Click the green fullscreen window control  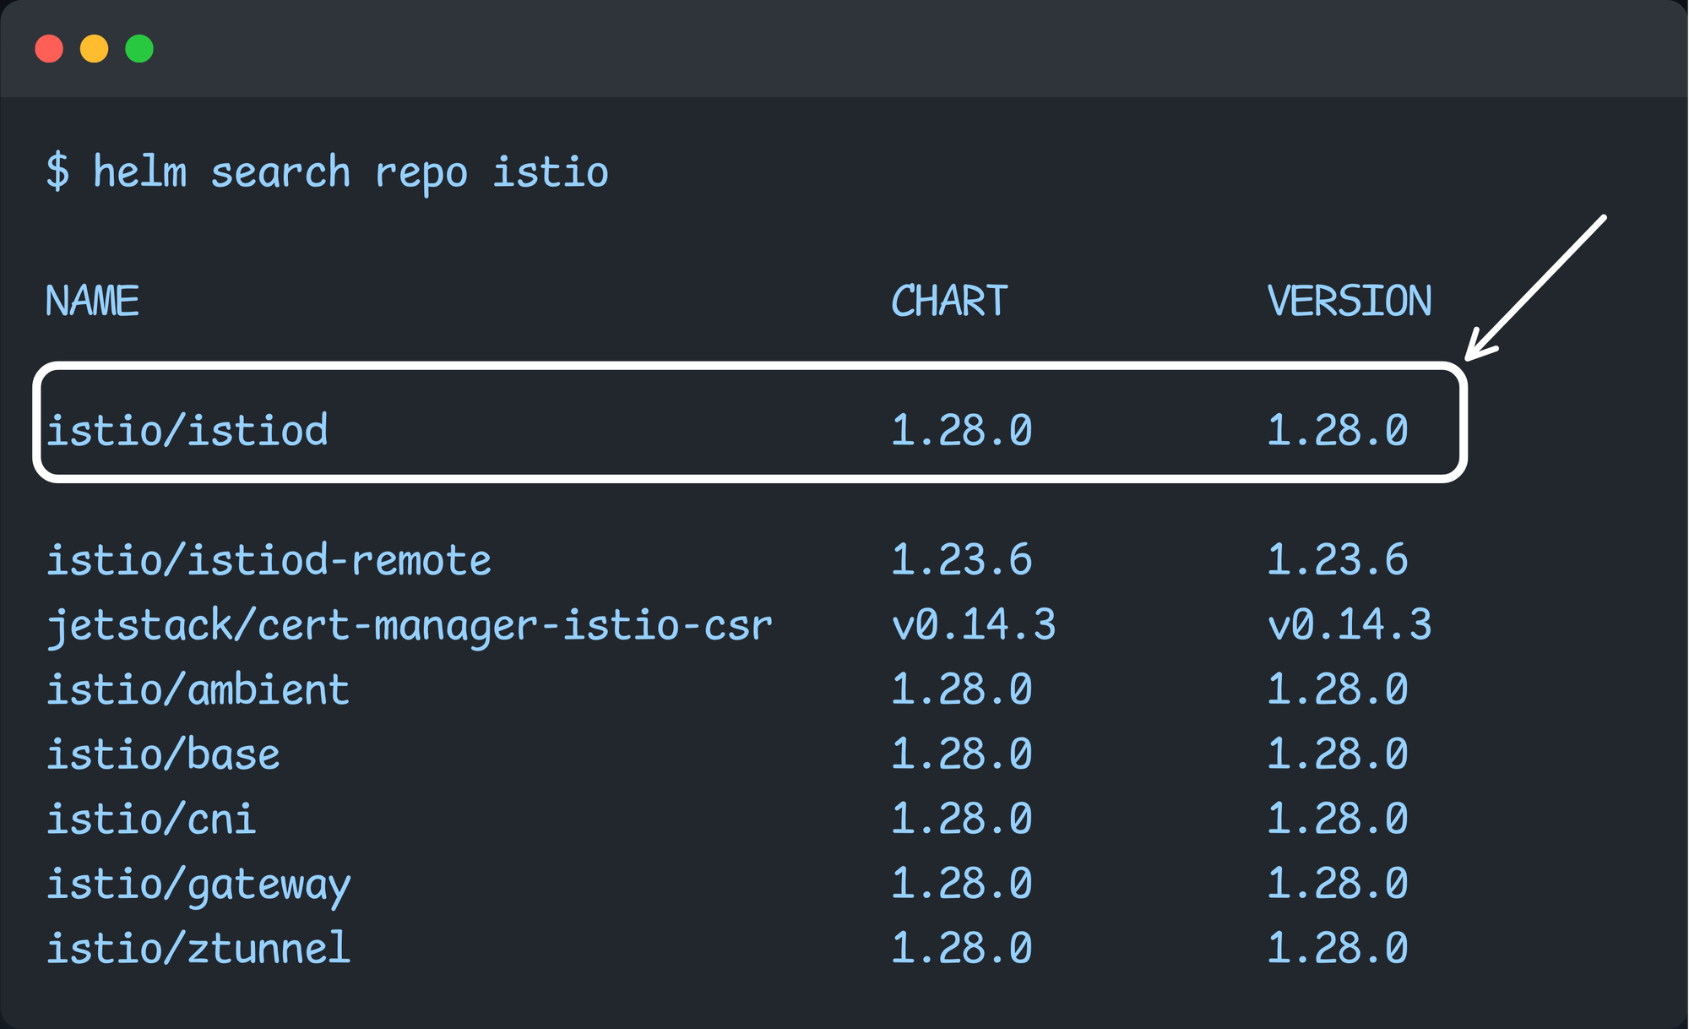click(140, 48)
